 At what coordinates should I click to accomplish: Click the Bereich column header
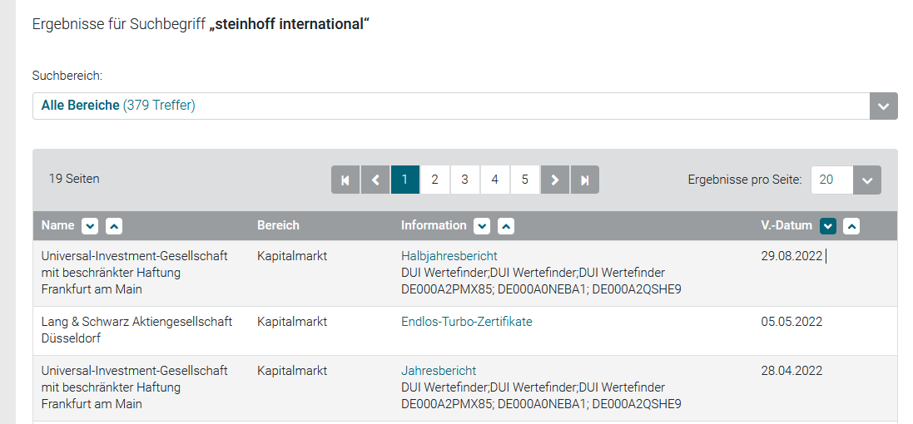(278, 225)
